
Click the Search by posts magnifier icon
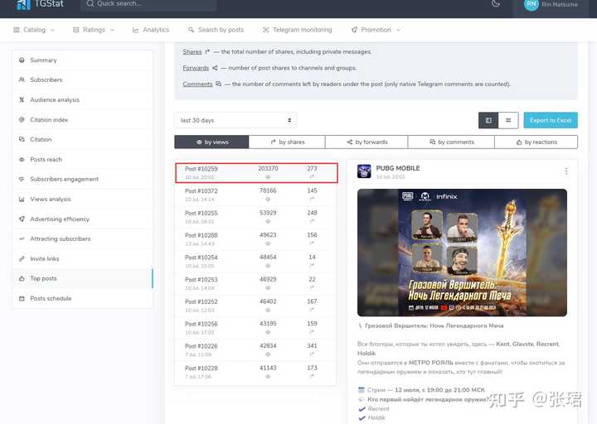pos(191,30)
